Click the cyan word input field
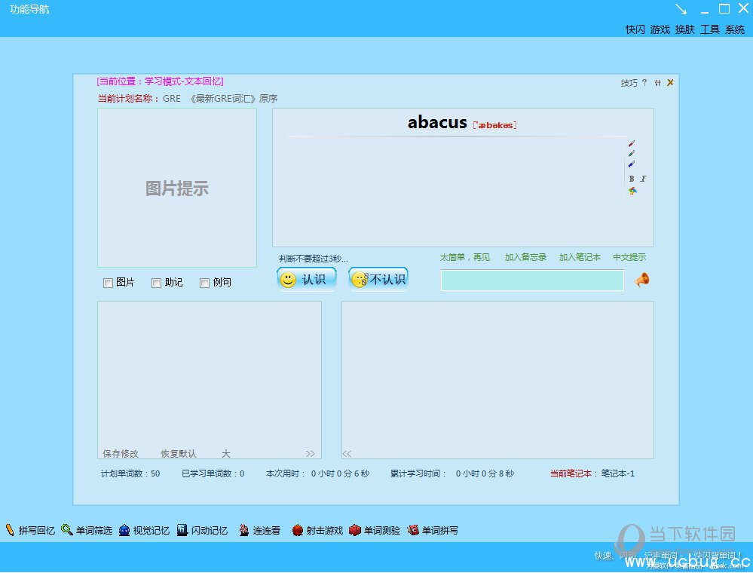The height and width of the screenshot is (573, 753). click(x=532, y=280)
